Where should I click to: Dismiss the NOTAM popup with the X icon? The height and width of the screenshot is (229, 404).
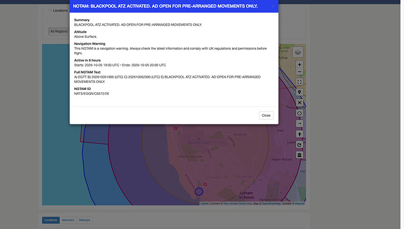click(273, 6)
